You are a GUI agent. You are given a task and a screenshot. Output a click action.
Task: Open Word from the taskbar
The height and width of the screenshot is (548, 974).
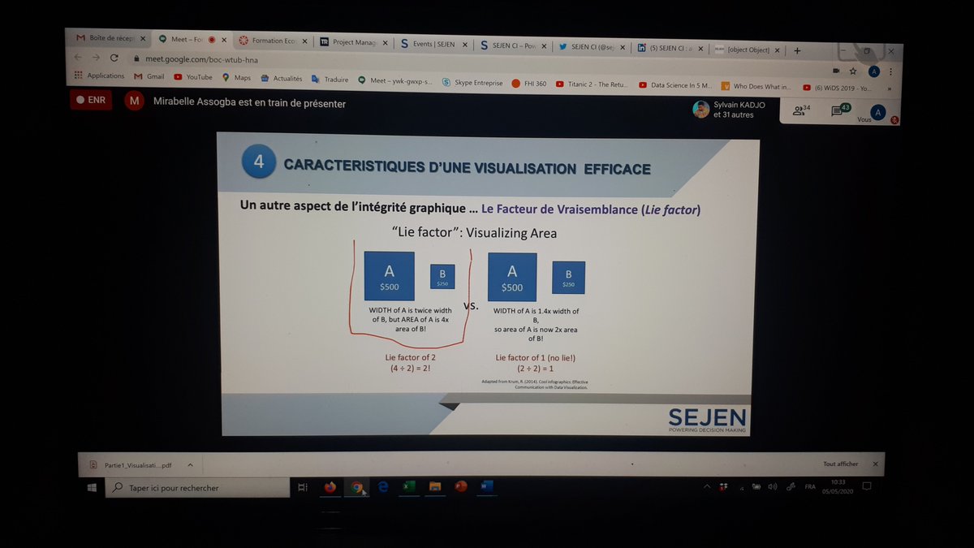(487, 485)
